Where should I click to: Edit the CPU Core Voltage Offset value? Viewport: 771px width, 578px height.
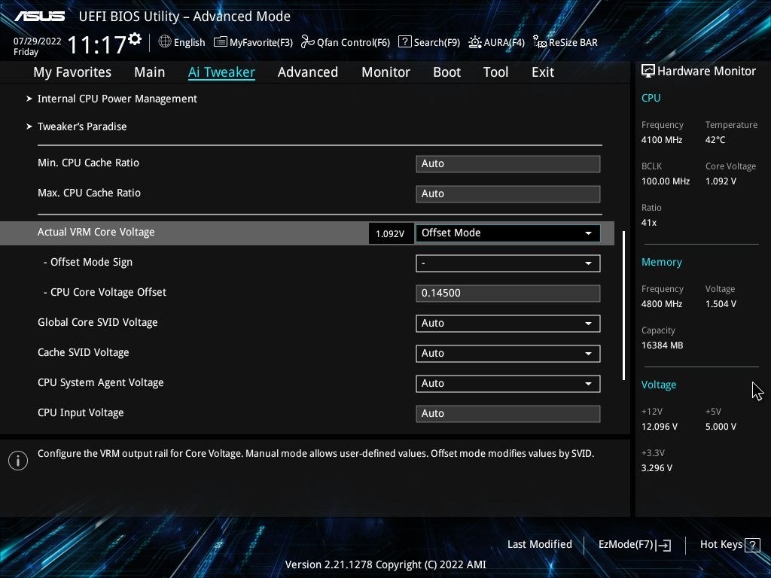coord(507,293)
